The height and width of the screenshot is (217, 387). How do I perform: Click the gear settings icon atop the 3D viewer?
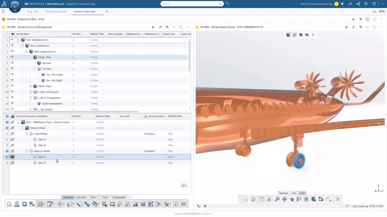tap(301, 35)
